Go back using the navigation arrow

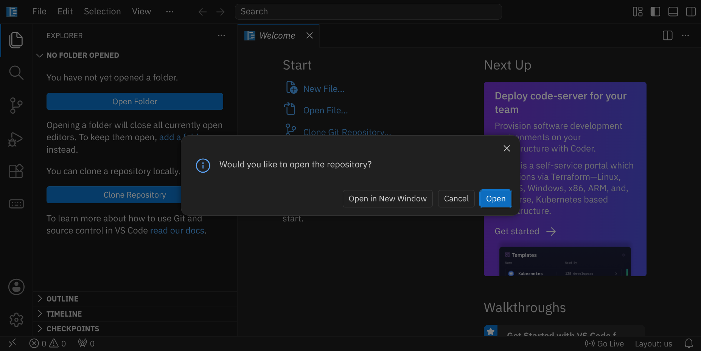pos(202,12)
